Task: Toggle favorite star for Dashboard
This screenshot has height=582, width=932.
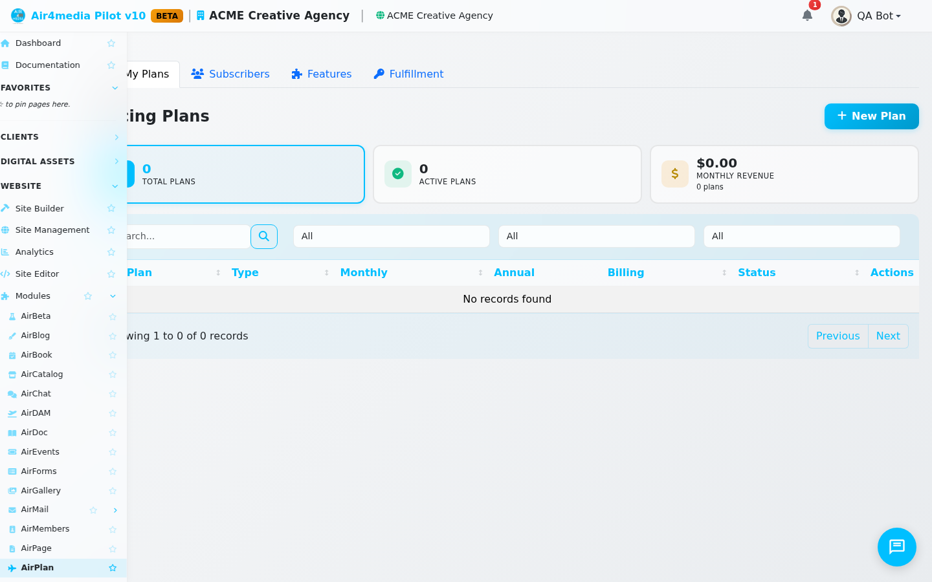Action: (x=111, y=43)
